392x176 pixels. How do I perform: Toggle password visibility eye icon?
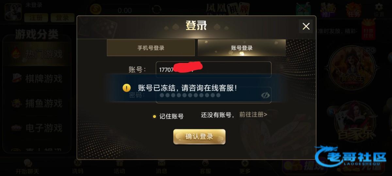[x=265, y=95]
